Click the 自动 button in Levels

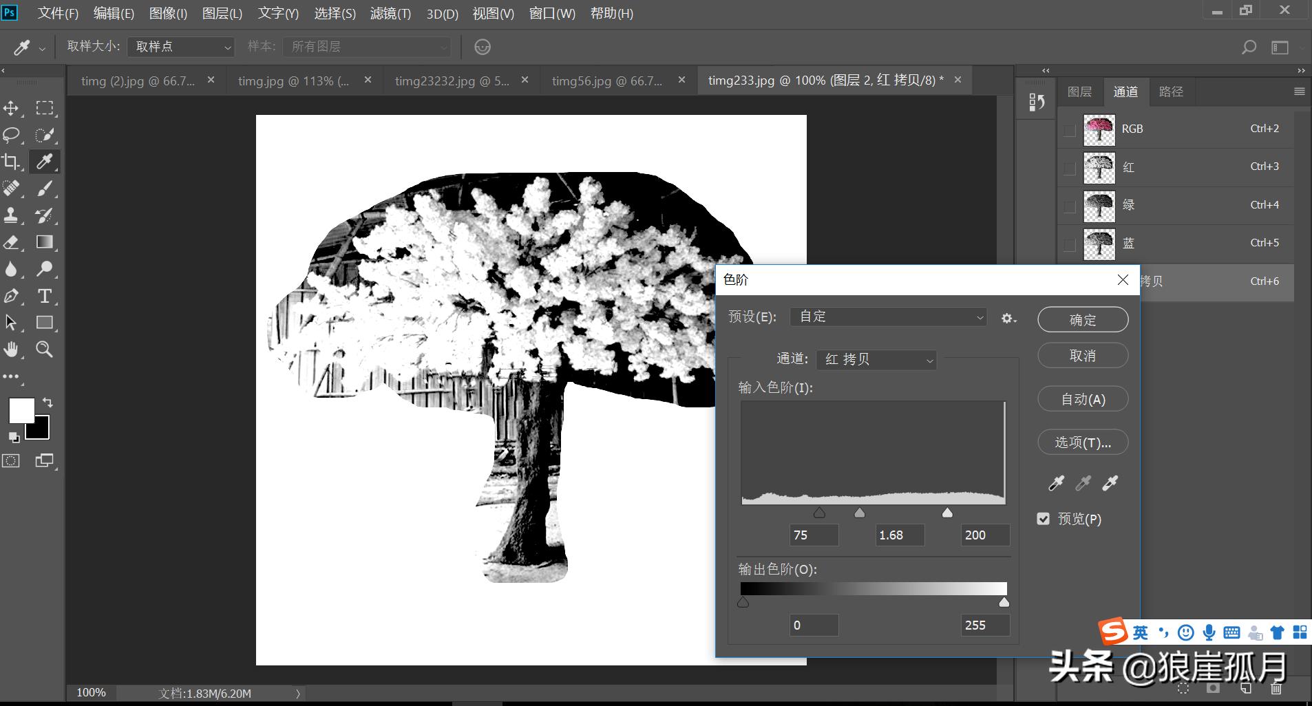point(1081,399)
